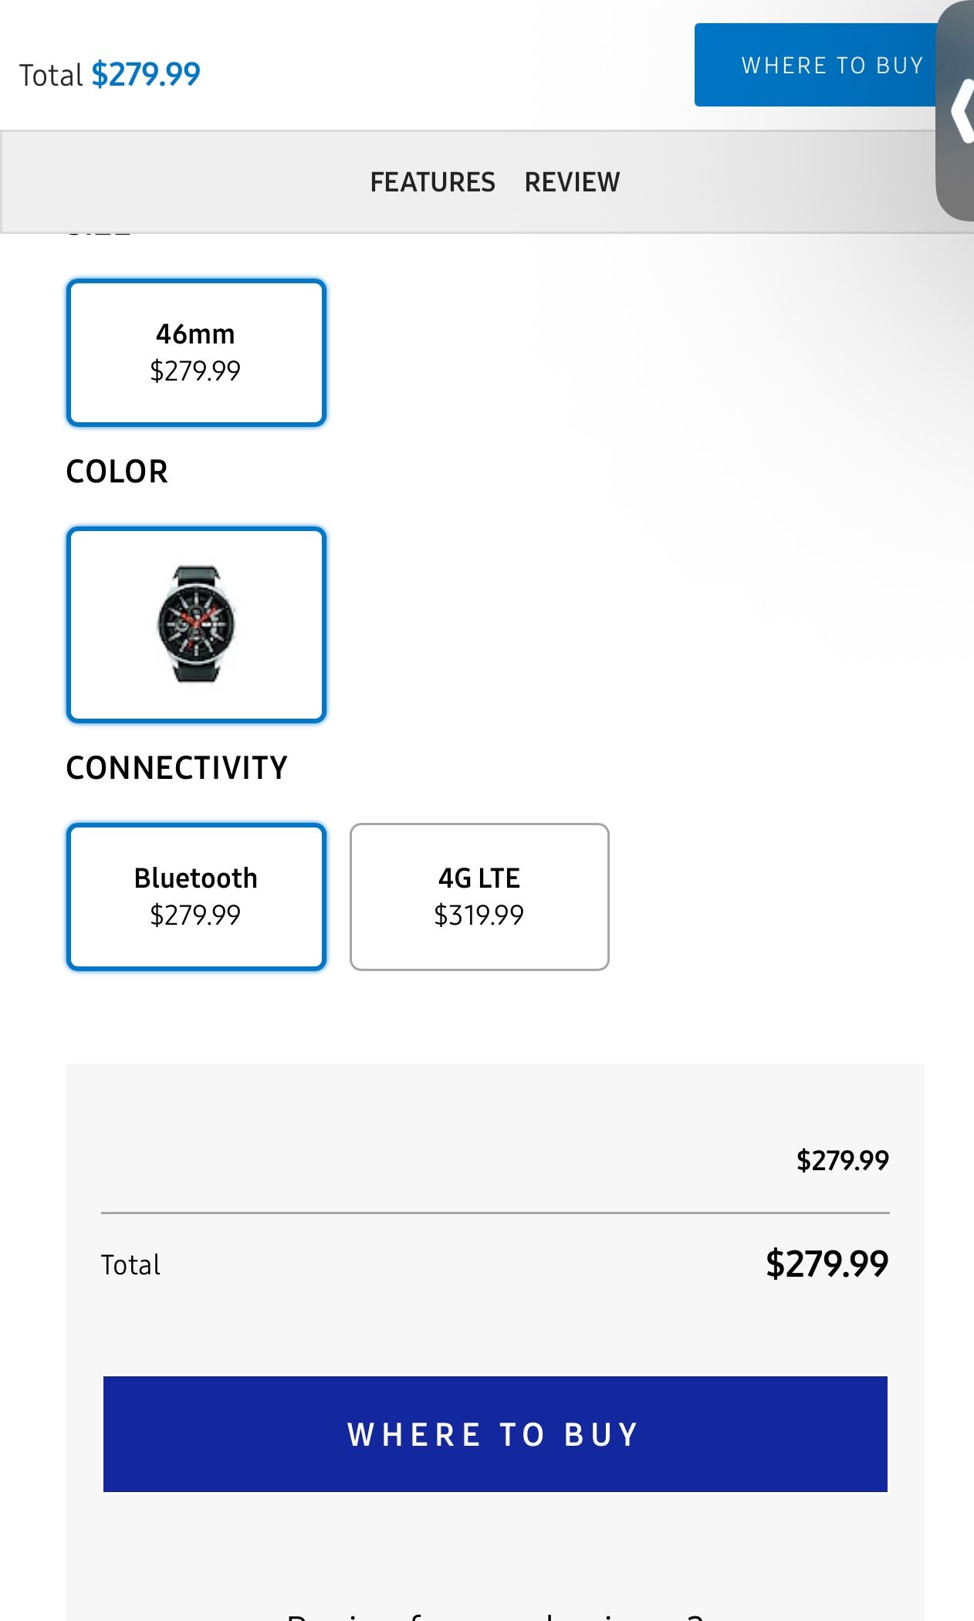Switch to the REVIEW tab
This screenshot has height=1621, width=974.
point(572,182)
